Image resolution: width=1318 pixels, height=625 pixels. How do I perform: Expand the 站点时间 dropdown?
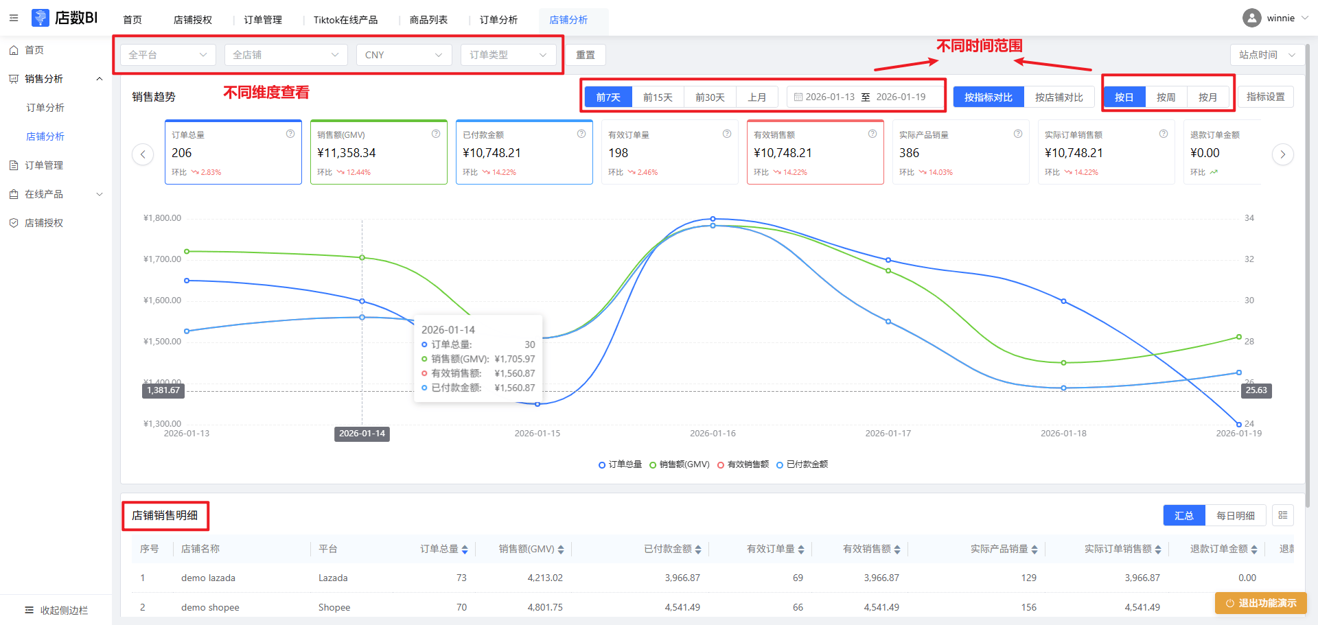[x=1267, y=55]
